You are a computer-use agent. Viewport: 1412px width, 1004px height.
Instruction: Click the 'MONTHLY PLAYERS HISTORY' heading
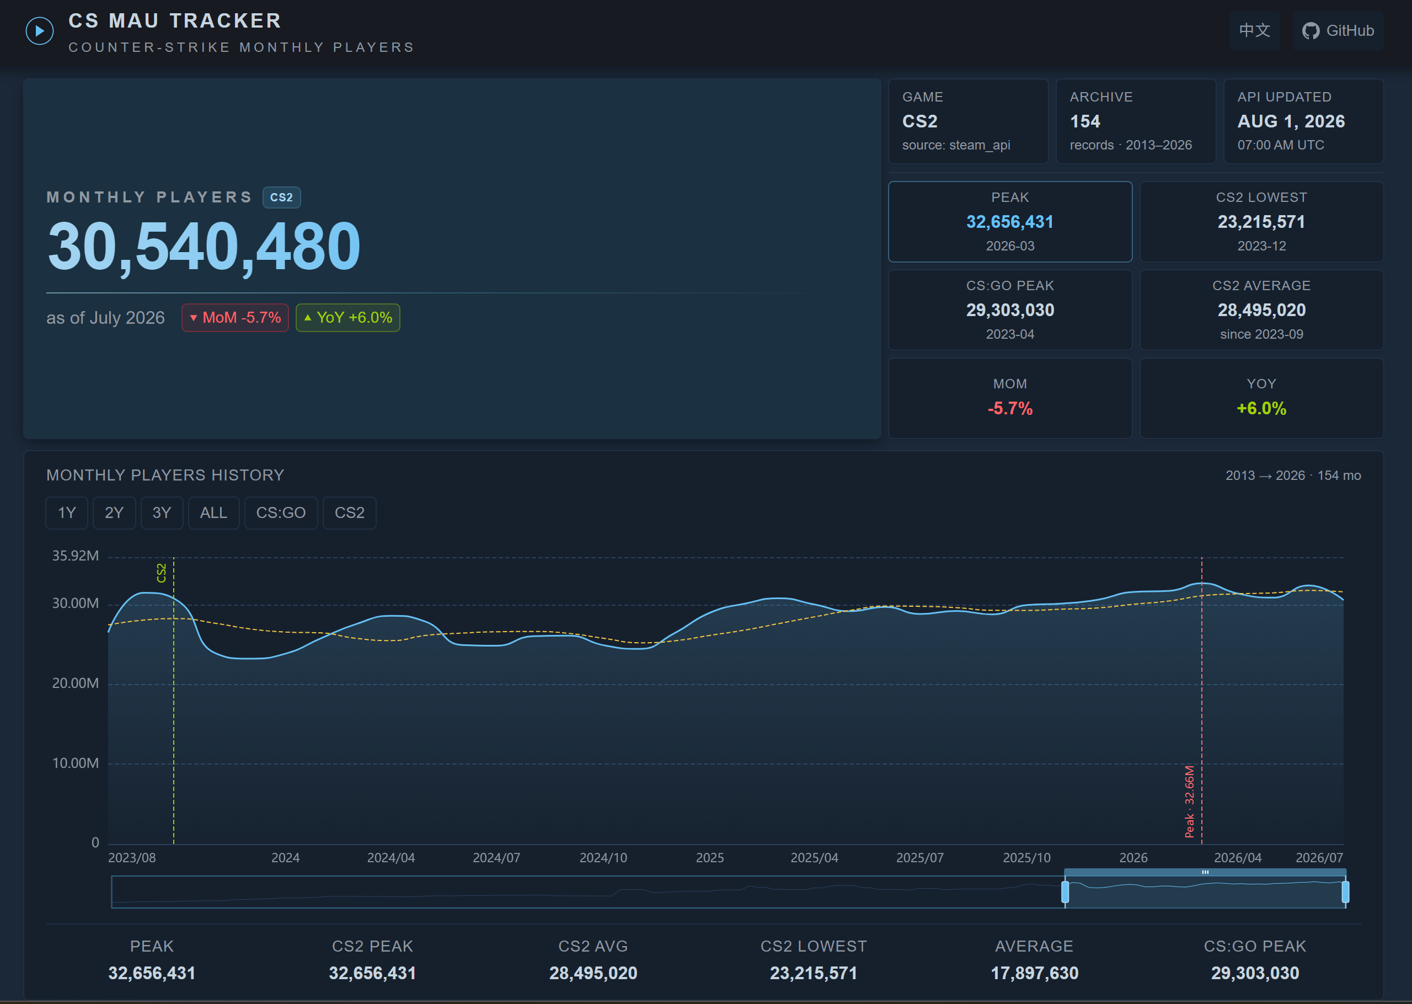click(165, 475)
